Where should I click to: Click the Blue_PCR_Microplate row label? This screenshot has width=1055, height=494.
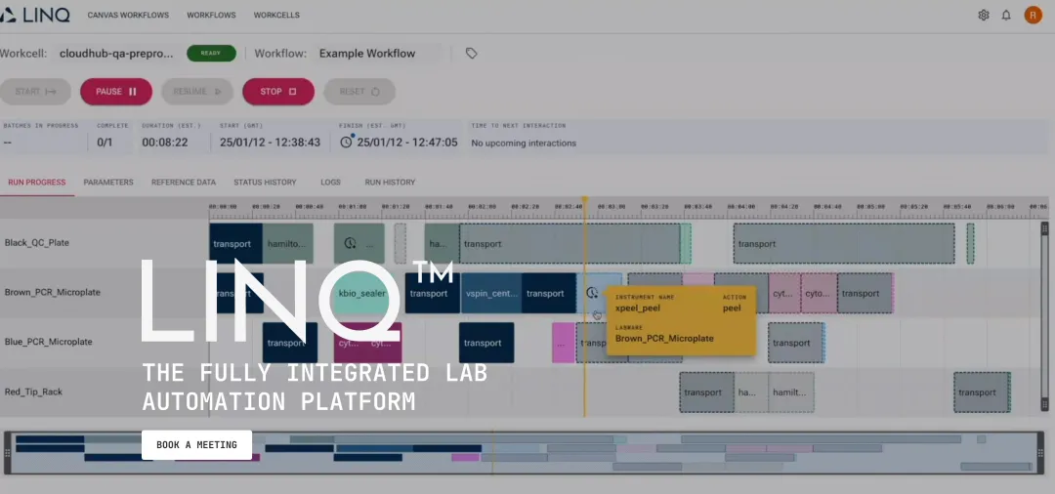click(49, 342)
